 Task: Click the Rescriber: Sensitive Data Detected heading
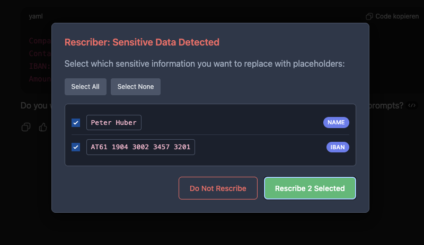(x=142, y=42)
